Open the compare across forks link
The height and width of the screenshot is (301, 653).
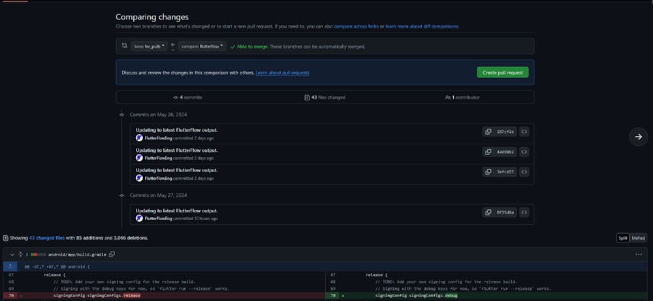point(356,26)
